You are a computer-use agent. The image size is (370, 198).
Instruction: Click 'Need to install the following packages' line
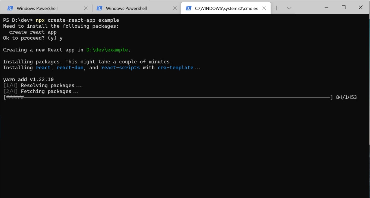[61, 26]
